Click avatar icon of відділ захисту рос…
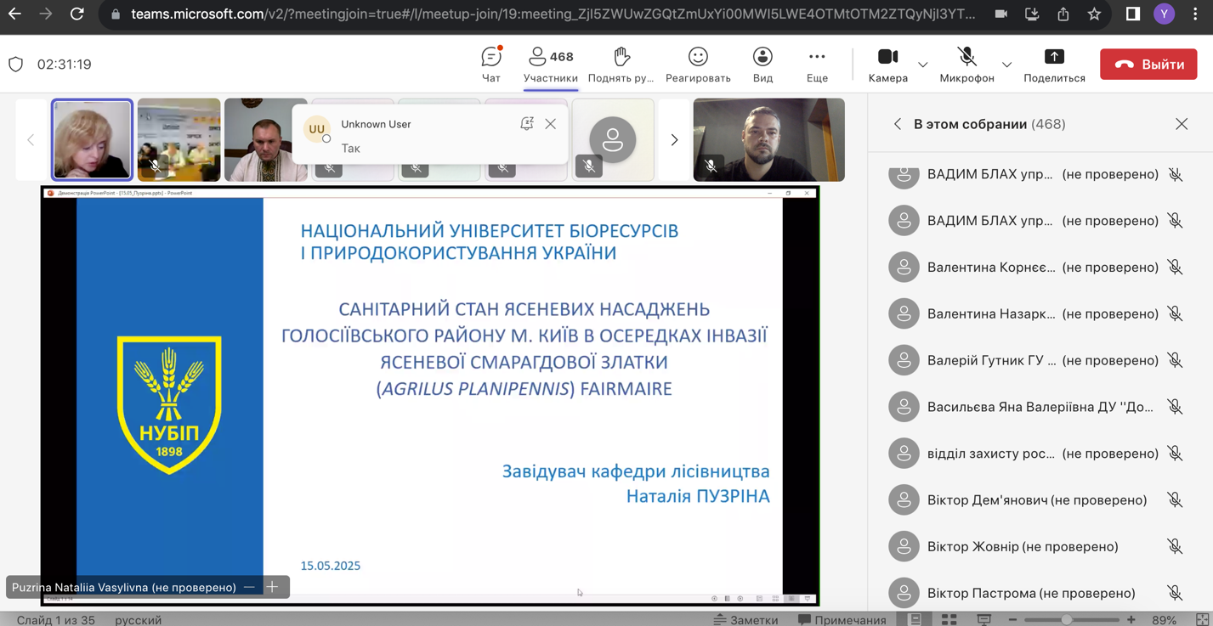 pyautogui.click(x=904, y=454)
